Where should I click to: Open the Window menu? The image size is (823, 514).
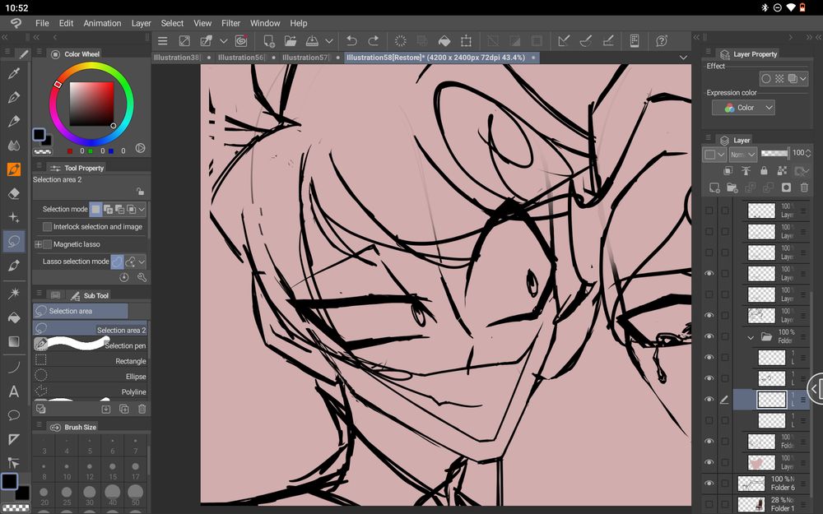[x=265, y=23]
